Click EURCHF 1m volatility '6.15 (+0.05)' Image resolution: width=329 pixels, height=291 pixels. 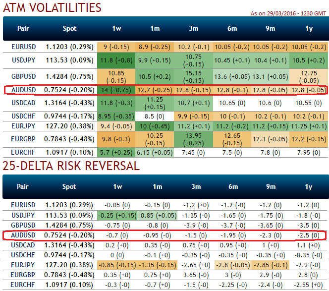click(x=155, y=152)
